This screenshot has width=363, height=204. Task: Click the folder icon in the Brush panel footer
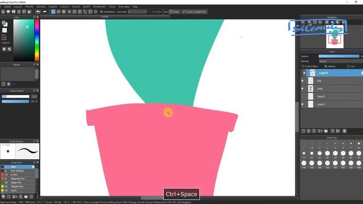point(26,197)
